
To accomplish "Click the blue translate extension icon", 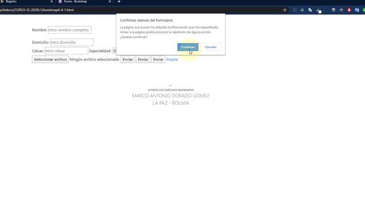I will tap(357, 10).
